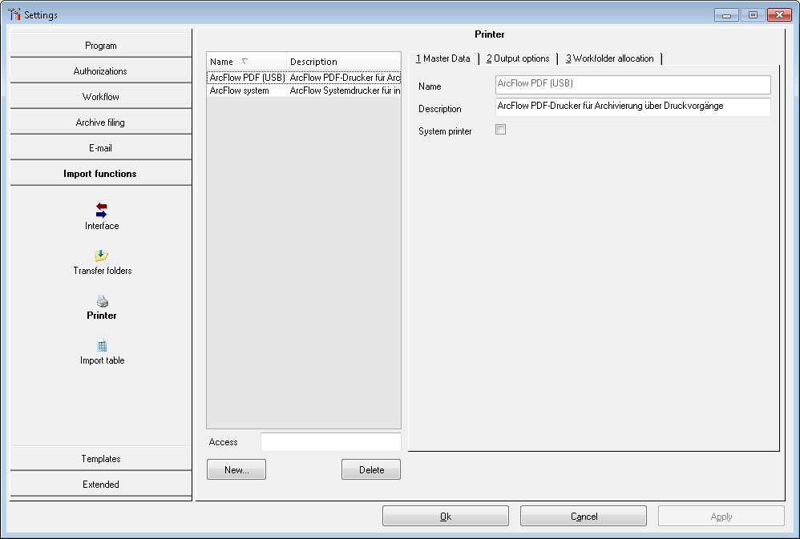This screenshot has height=539, width=800.
Task: Click the Settings window title icon
Action: pos(14,14)
